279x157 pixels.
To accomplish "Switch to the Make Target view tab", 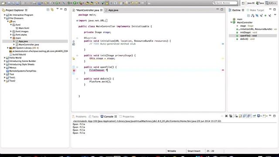I will click(x=255, y=10).
